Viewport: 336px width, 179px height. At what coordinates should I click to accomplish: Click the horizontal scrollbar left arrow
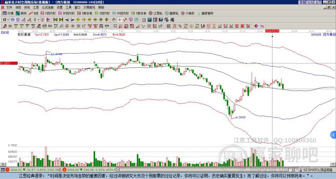tap(118, 170)
